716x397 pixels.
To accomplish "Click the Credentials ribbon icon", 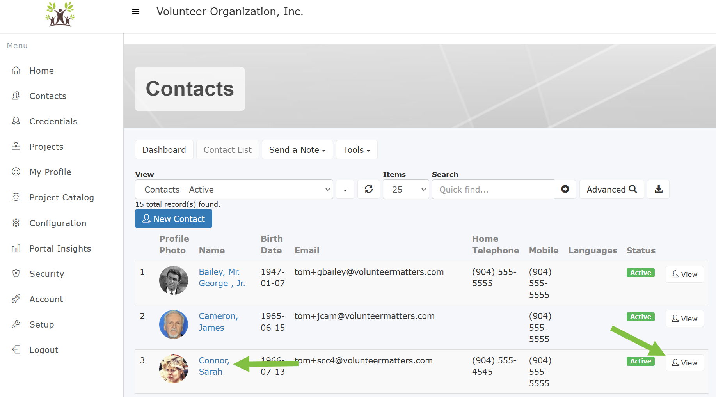I will point(16,121).
